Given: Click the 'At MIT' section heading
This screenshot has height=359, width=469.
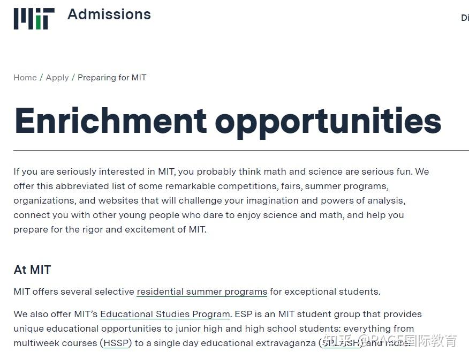Looking at the screenshot, I should tap(32, 270).
